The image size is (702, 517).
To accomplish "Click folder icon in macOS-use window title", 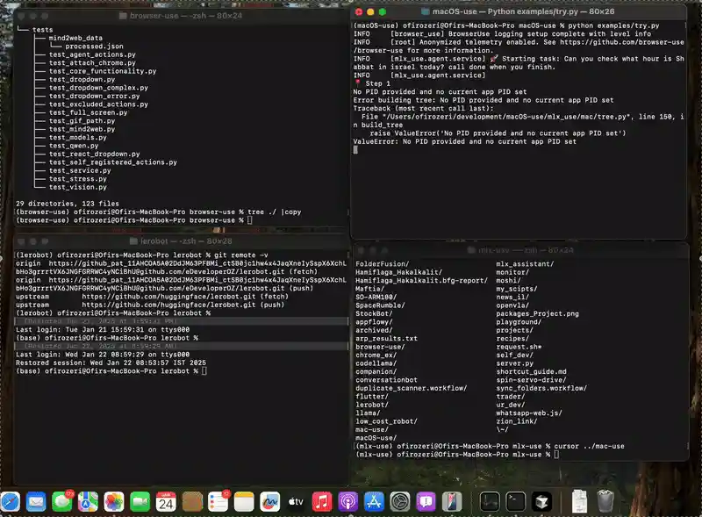I will pyautogui.click(x=426, y=11).
